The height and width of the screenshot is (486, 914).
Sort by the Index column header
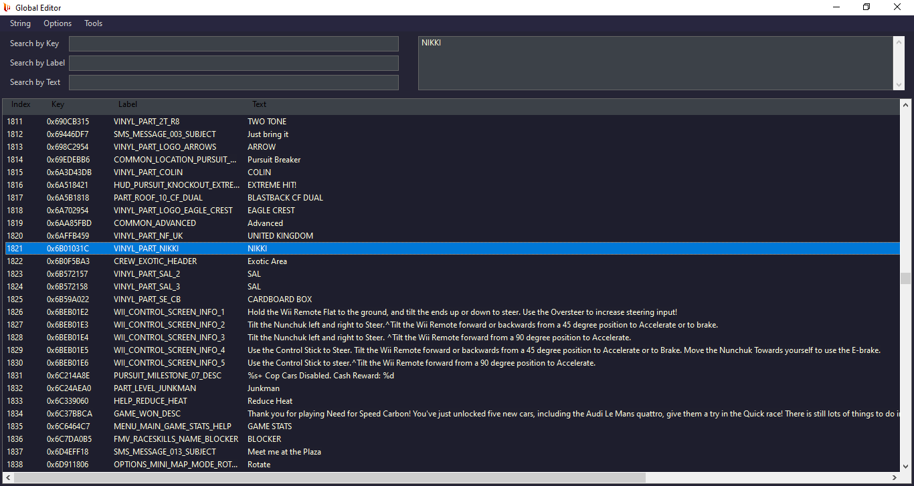pos(21,104)
